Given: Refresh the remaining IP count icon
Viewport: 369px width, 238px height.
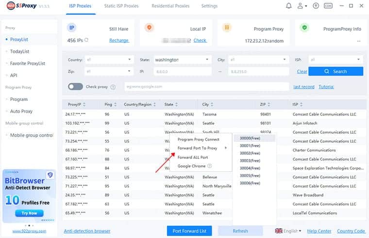Looking at the screenshot, I should [87, 40].
